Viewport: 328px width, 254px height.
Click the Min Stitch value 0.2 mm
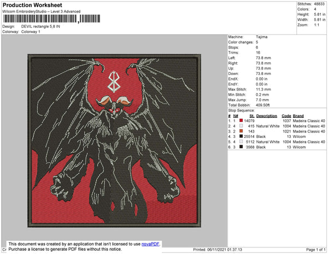(x=262, y=95)
